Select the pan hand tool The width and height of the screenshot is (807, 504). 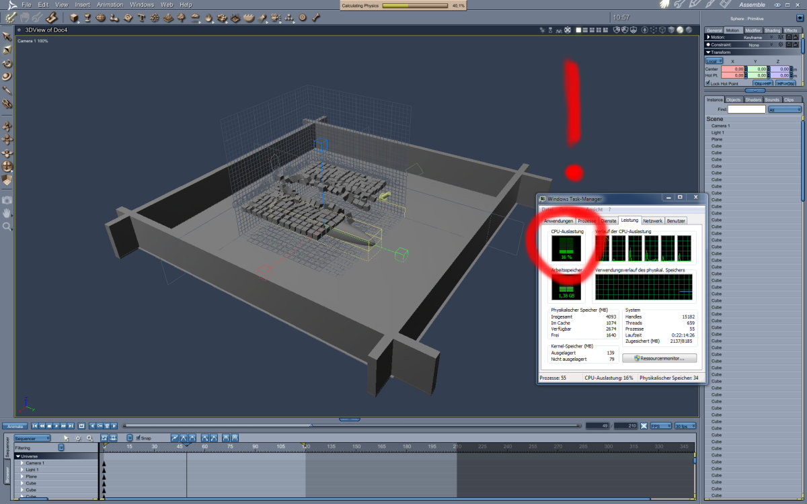7,213
